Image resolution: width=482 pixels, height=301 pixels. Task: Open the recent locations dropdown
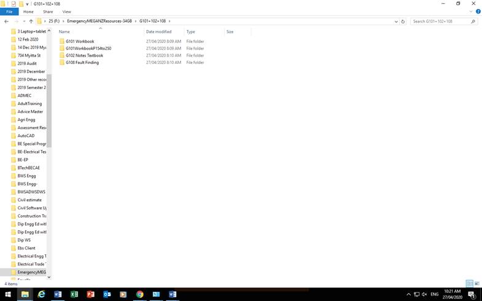point(25,21)
